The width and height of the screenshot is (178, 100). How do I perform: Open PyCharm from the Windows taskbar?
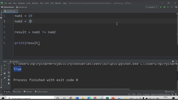click(x=107, y=98)
